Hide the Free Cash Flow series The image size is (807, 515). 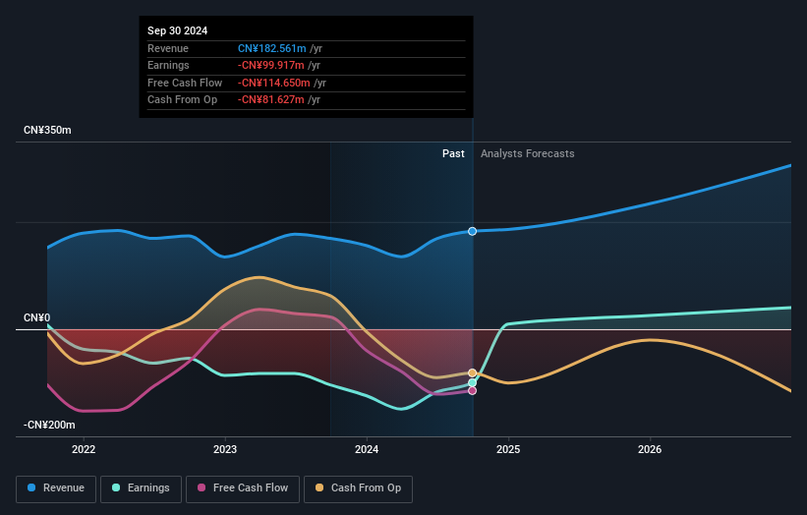(x=243, y=487)
